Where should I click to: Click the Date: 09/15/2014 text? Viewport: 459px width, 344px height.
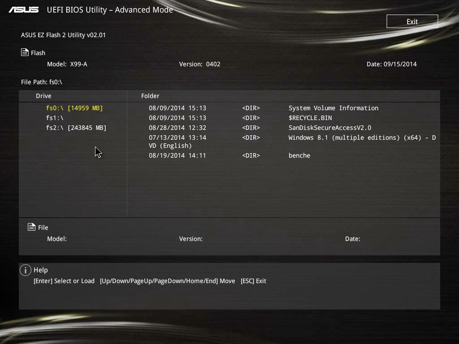point(392,64)
